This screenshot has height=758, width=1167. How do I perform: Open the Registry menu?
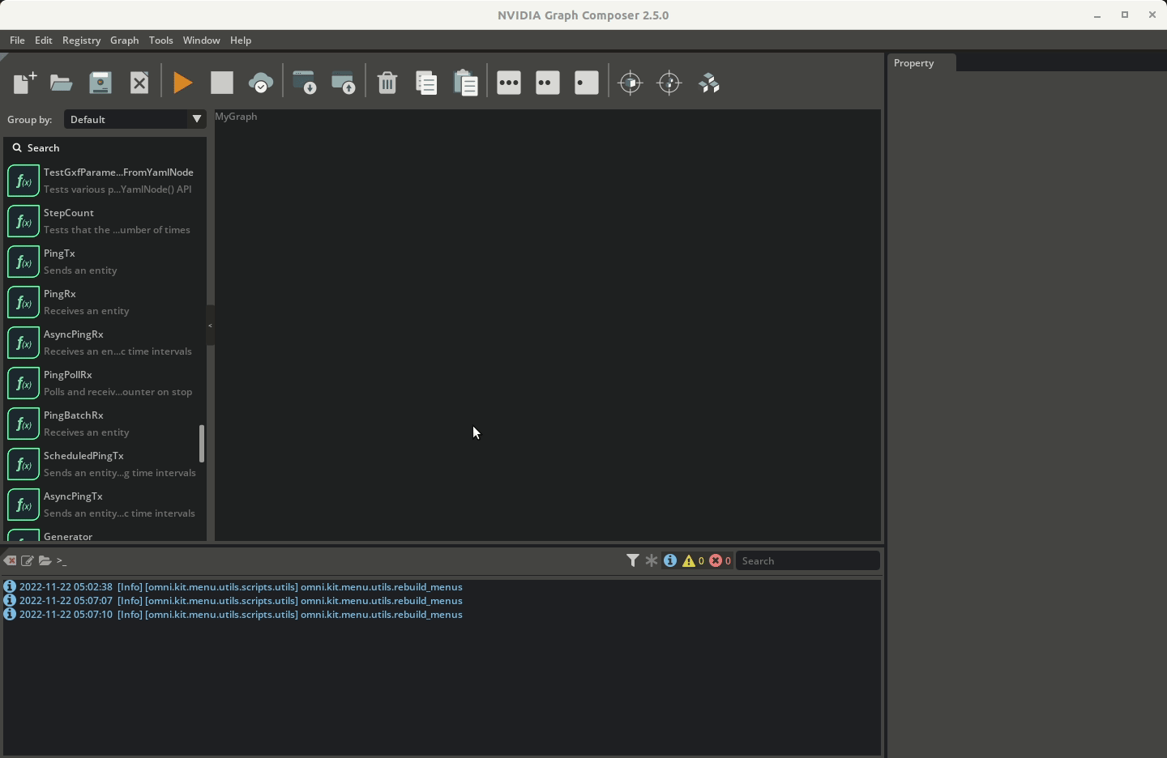pos(81,40)
